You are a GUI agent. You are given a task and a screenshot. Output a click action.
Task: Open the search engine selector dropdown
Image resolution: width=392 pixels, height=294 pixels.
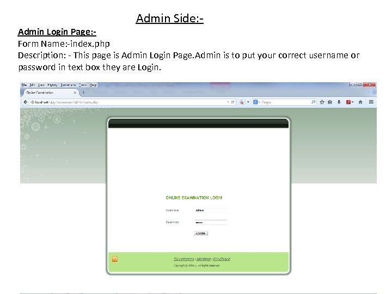[259, 102]
